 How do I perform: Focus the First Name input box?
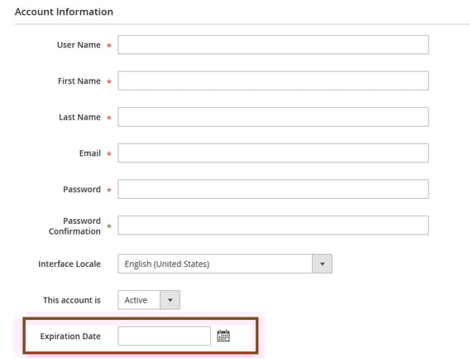[273, 80]
